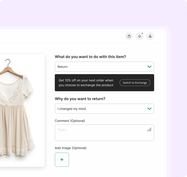This screenshot has width=187, height=177.
Task: Click the green plus add-image icon
Action: 62,160
